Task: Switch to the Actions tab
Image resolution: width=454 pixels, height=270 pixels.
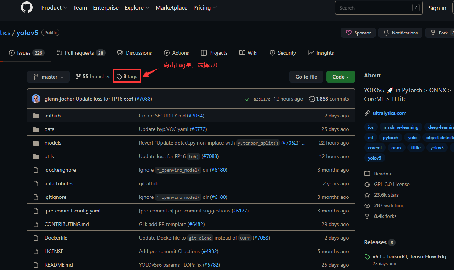Action: click(x=177, y=53)
